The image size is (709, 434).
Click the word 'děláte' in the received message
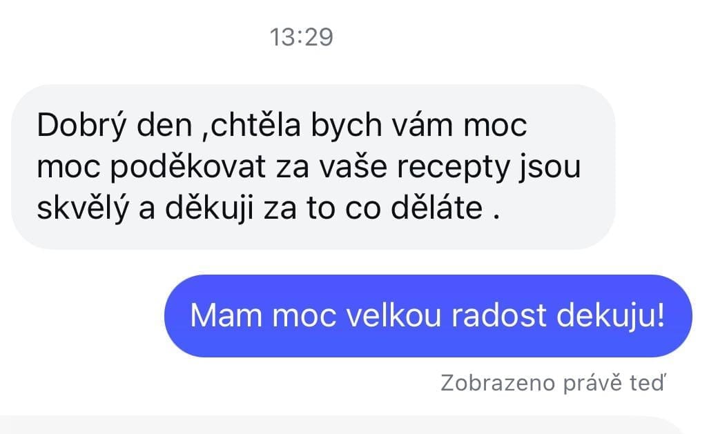click(437, 208)
